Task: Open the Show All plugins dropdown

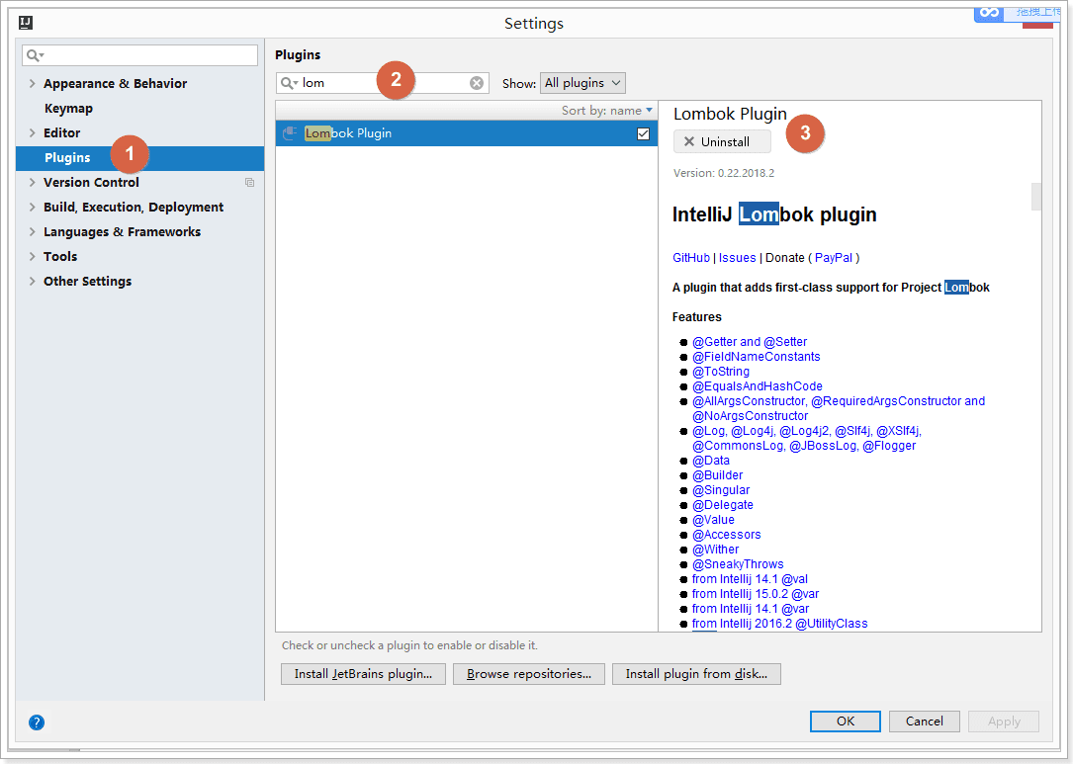Action: pyautogui.click(x=582, y=83)
